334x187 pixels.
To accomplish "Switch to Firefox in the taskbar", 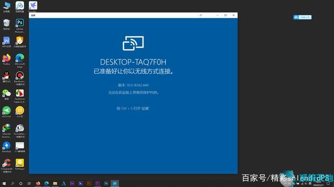I will tap(38, 183).
